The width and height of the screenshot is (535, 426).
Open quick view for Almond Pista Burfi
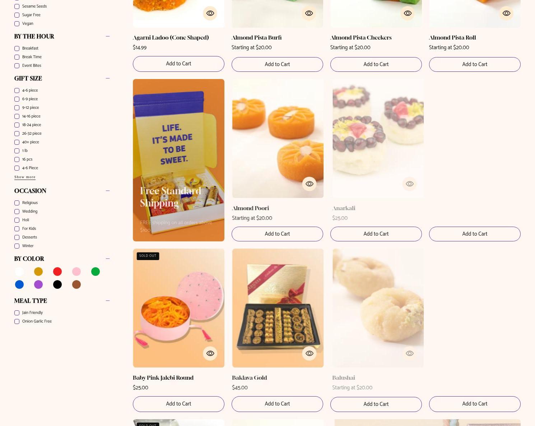309,13
